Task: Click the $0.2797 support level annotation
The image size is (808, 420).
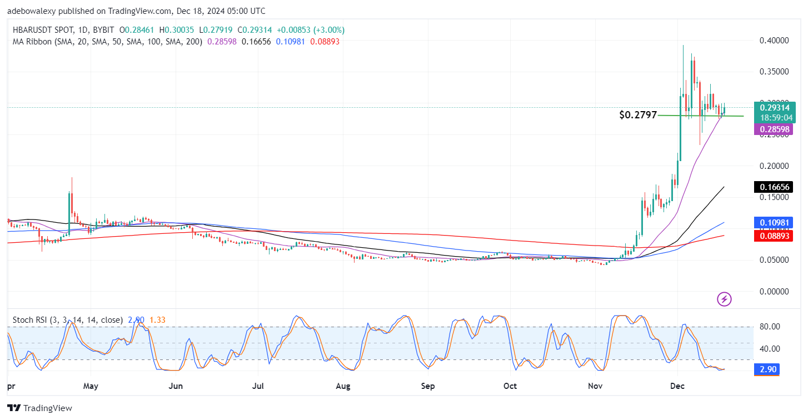Action: point(638,115)
